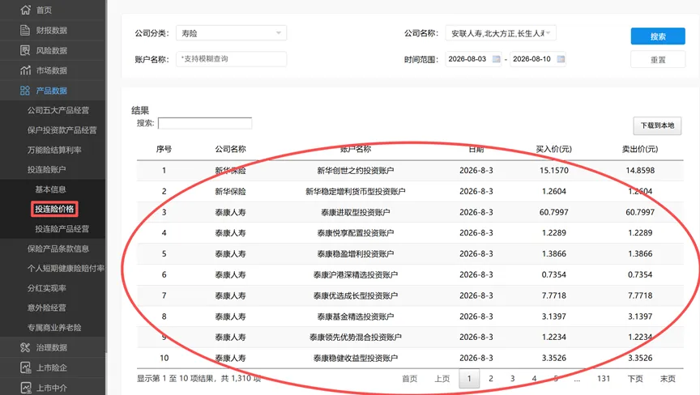Select page 2 in pagination

[491, 379]
